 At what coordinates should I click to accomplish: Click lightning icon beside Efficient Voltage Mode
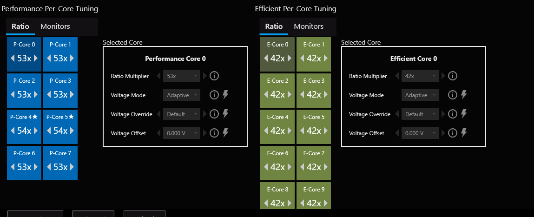(x=463, y=95)
